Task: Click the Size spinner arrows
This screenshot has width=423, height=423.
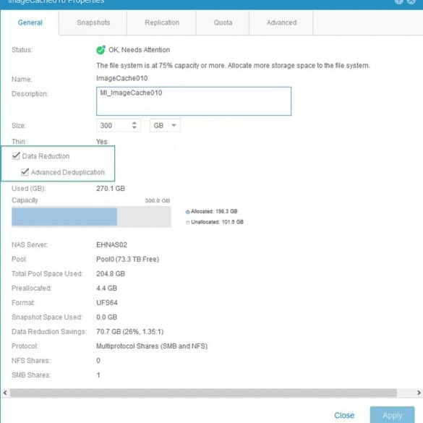Action: [134, 125]
